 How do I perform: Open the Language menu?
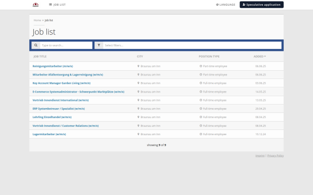tap(225, 5)
